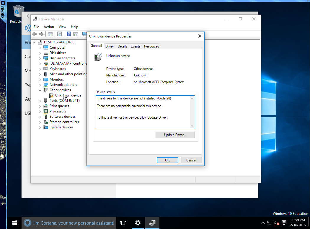
Task: Open the Properties toolbar icon in Device Manager
Action: [60, 34]
